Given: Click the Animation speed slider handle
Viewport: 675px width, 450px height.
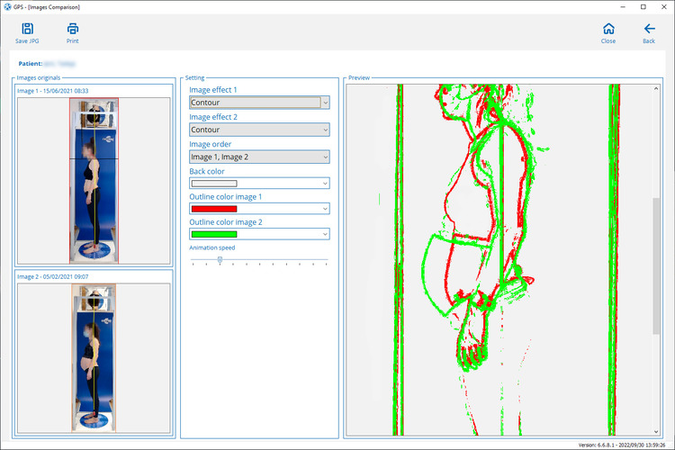Looking at the screenshot, I should click(220, 260).
